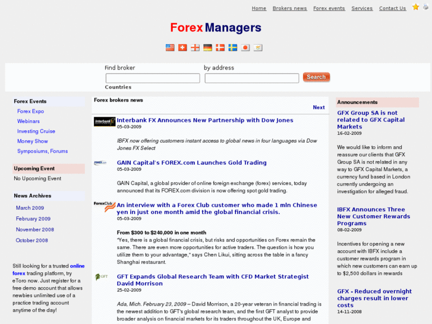
Task: Focus the Find broker input field
Action: 153,78
